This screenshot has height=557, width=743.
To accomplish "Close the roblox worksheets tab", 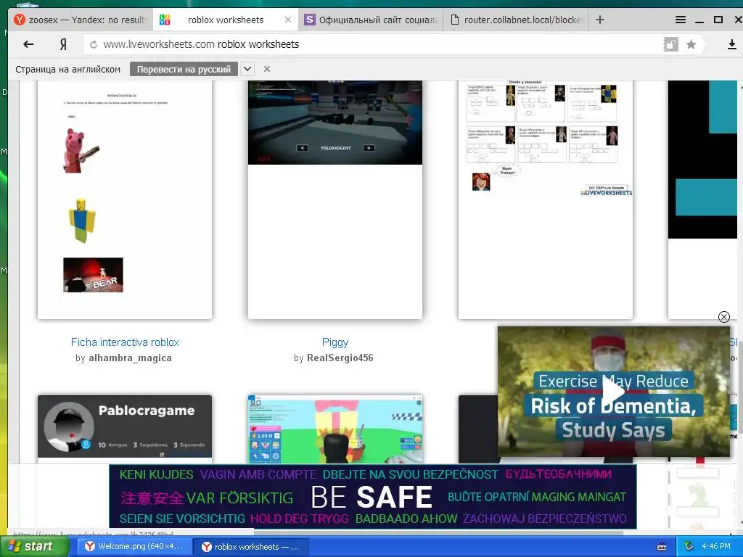I will pyautogui.click(x=288, y=20).
